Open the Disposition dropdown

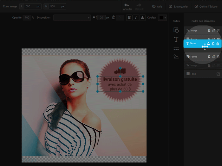(x=72, y=18)
